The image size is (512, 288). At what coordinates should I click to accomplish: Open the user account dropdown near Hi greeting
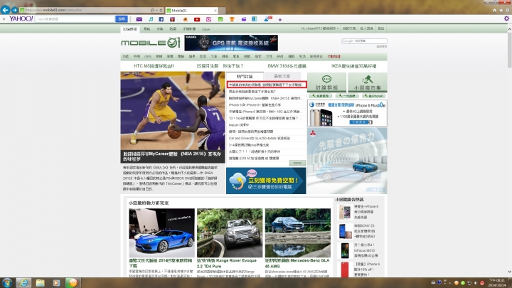click(x=320, y=28)
